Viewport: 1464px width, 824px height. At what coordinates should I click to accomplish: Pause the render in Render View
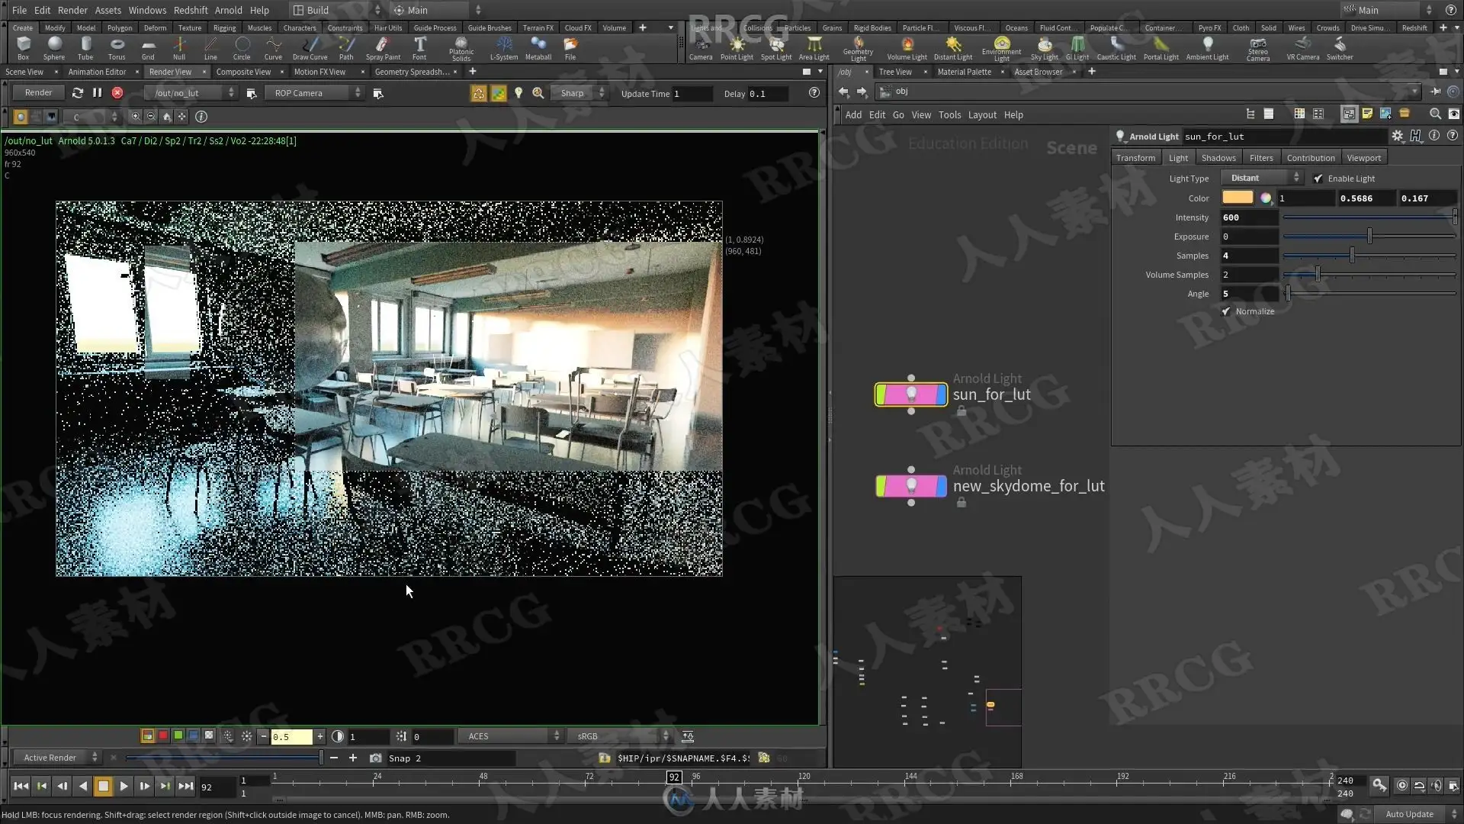tap(97, 93)
